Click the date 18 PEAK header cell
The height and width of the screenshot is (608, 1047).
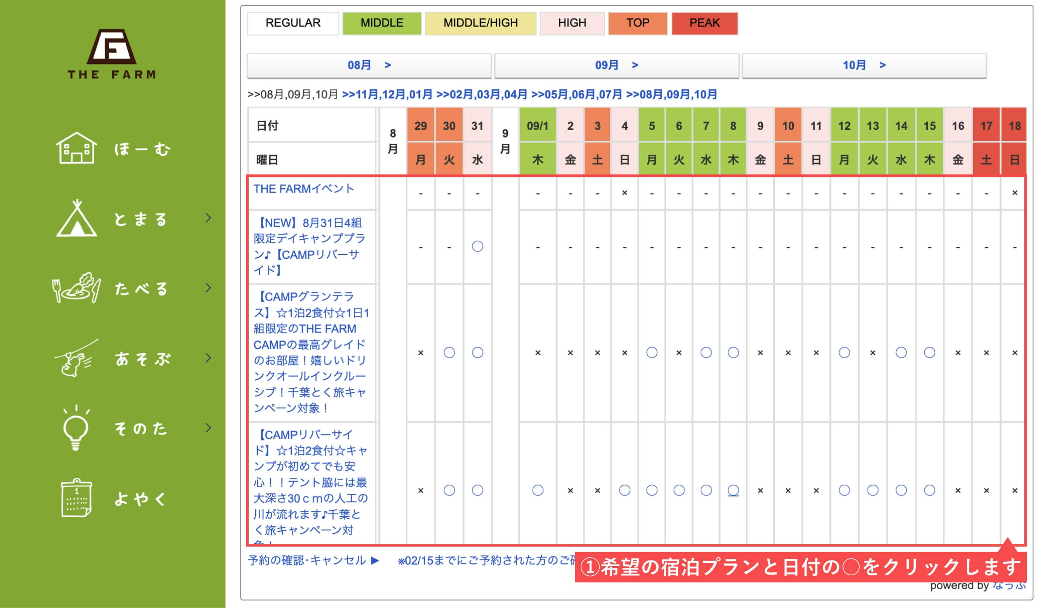point(1014,126)
